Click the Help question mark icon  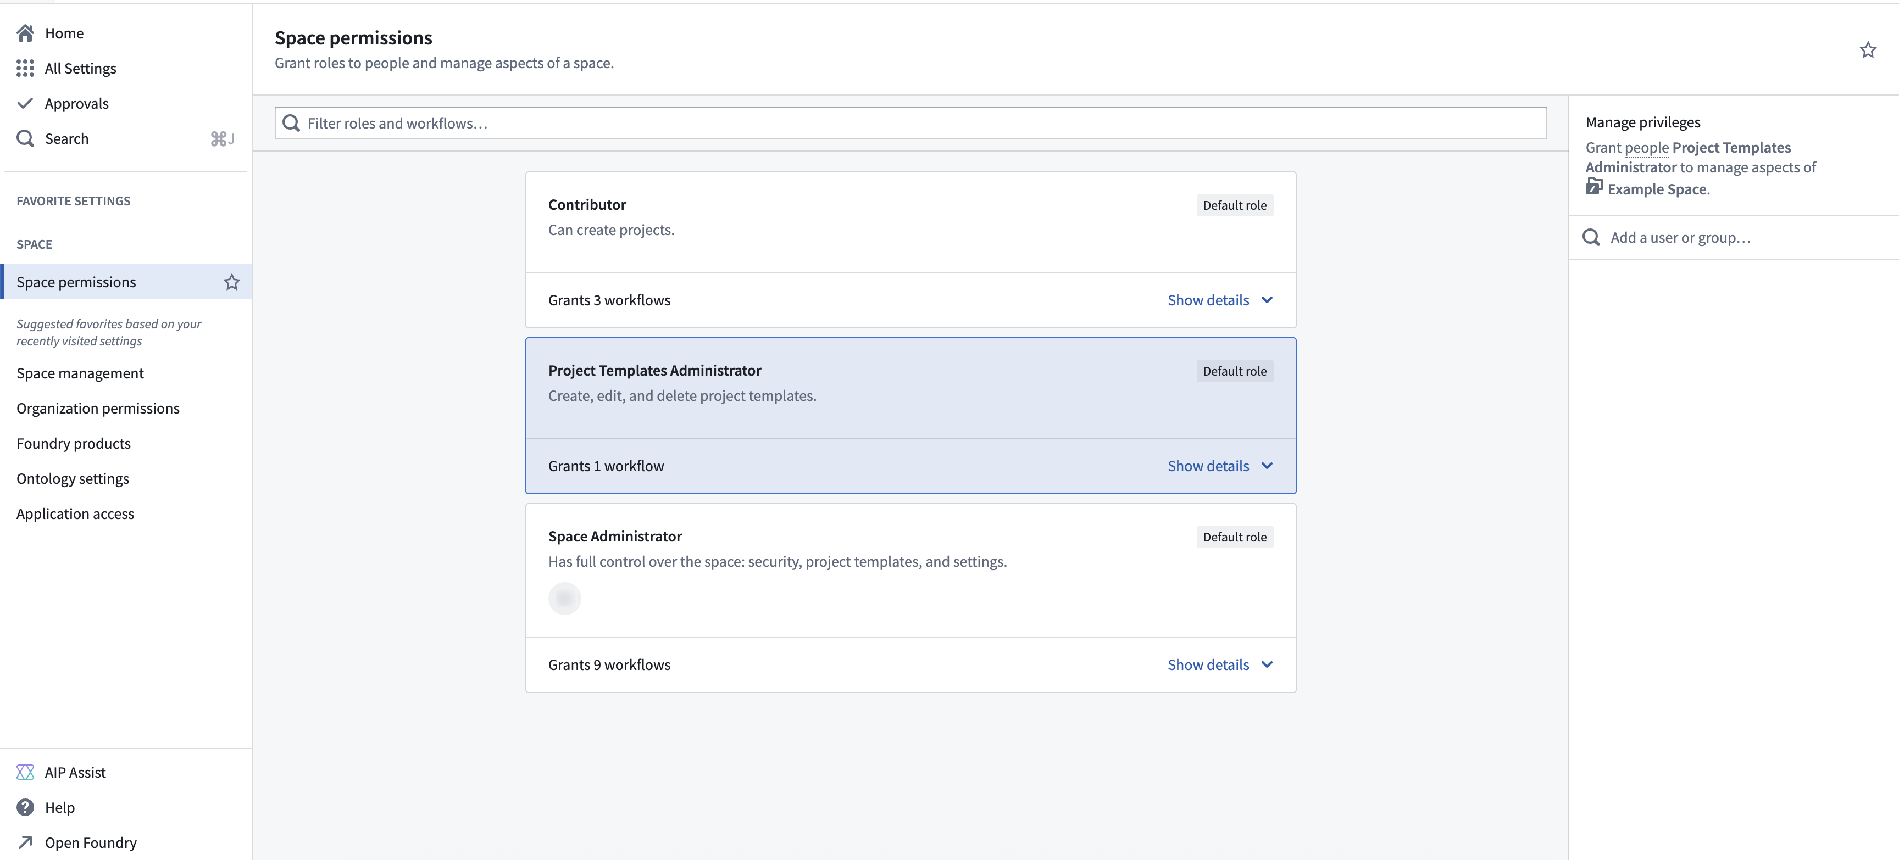coord(26,807)
